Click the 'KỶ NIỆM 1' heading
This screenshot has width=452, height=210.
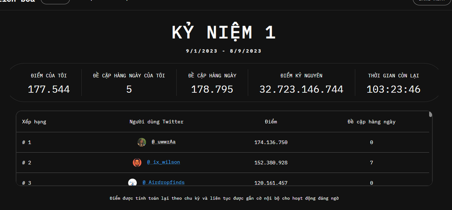tap(224, 33)
